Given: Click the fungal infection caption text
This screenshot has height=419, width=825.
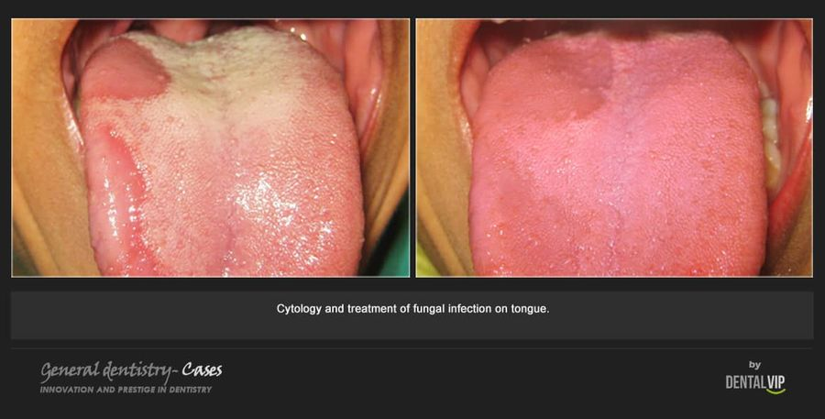Looking at the screenshot, I should (413, 309).
